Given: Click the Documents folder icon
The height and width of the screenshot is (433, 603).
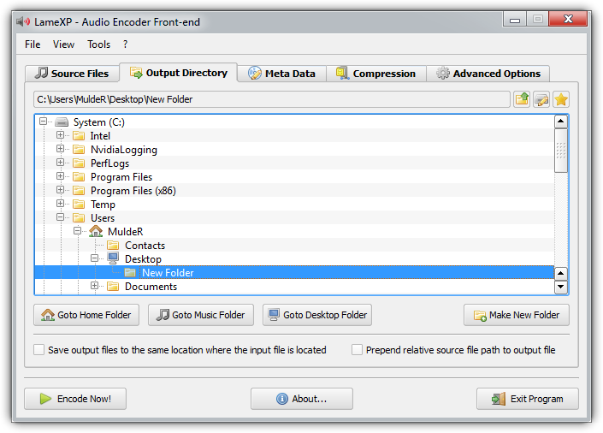Looking at the screenshot, I should (113, 287).
